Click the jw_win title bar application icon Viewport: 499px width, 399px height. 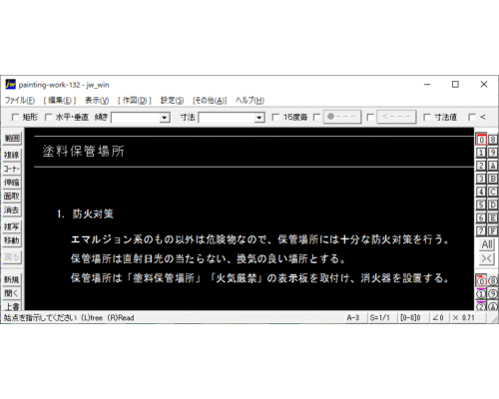point(10,85)
